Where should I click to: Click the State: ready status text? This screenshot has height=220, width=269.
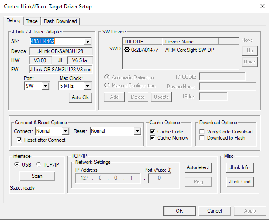(22, 188)
